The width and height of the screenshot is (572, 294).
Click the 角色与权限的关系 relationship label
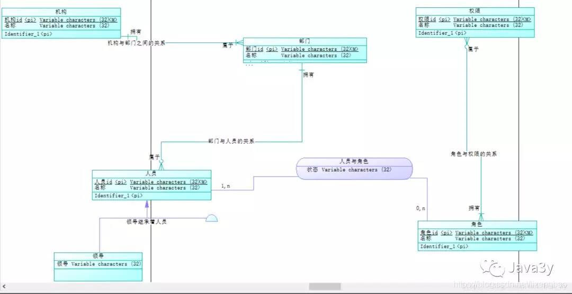(474, 154)
